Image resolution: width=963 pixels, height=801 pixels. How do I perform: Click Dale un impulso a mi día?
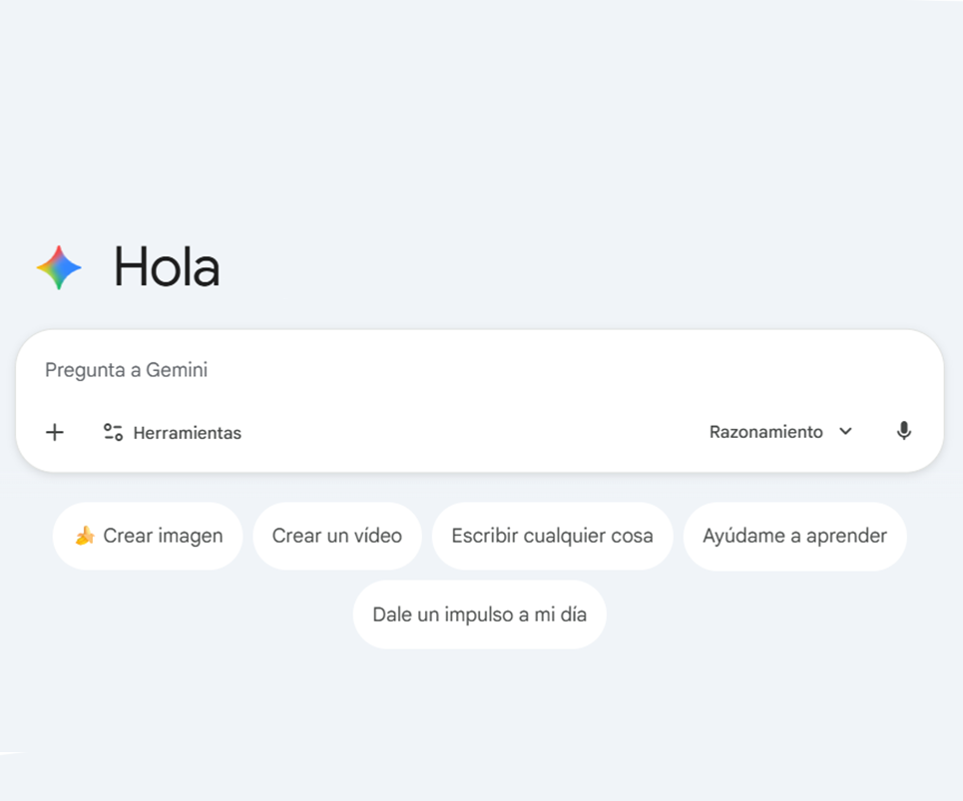(x=479, y=614)
